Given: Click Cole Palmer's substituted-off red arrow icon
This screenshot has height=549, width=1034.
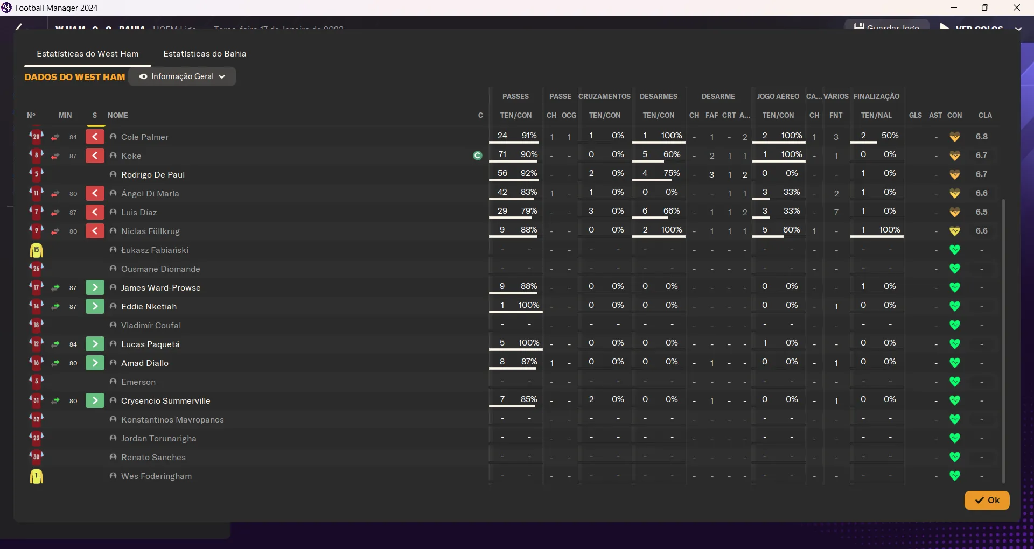Looking at the screenshot, I should pyautogui.click(x=95, y=137).
